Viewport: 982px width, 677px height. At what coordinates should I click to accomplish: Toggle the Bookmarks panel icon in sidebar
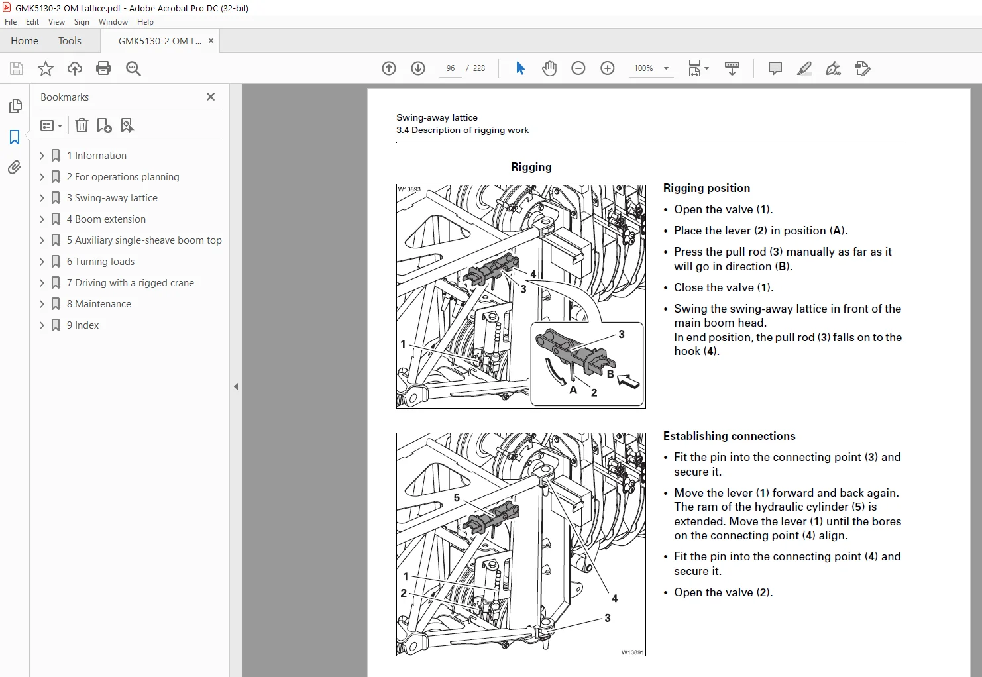pos(15,137)
